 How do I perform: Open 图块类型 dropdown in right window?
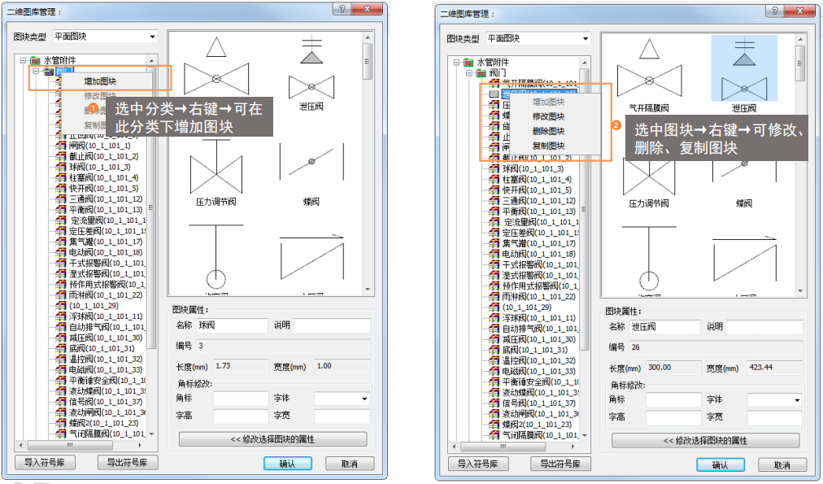tap(586, 39)
